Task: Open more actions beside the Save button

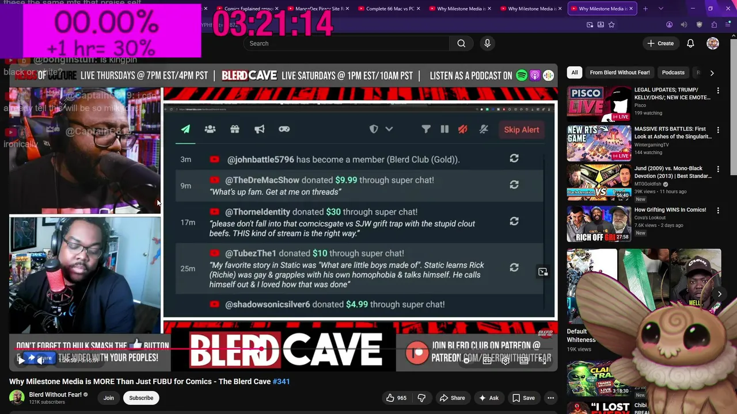Action: (x=550, y=398)
